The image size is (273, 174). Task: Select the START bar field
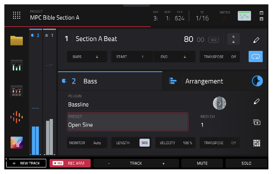(132, 57)
